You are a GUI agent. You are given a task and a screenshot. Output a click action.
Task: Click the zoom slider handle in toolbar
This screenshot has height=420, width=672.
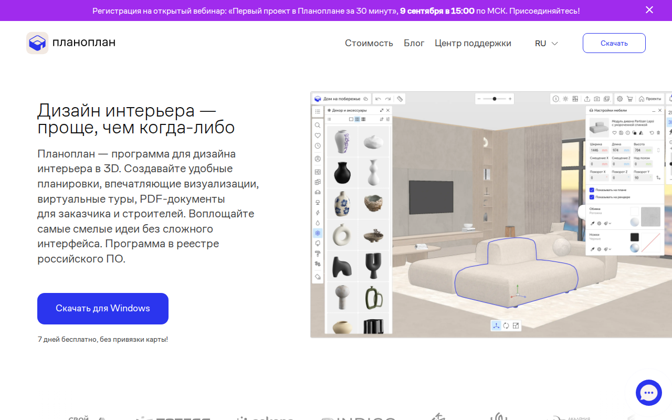tap(495, 99)
